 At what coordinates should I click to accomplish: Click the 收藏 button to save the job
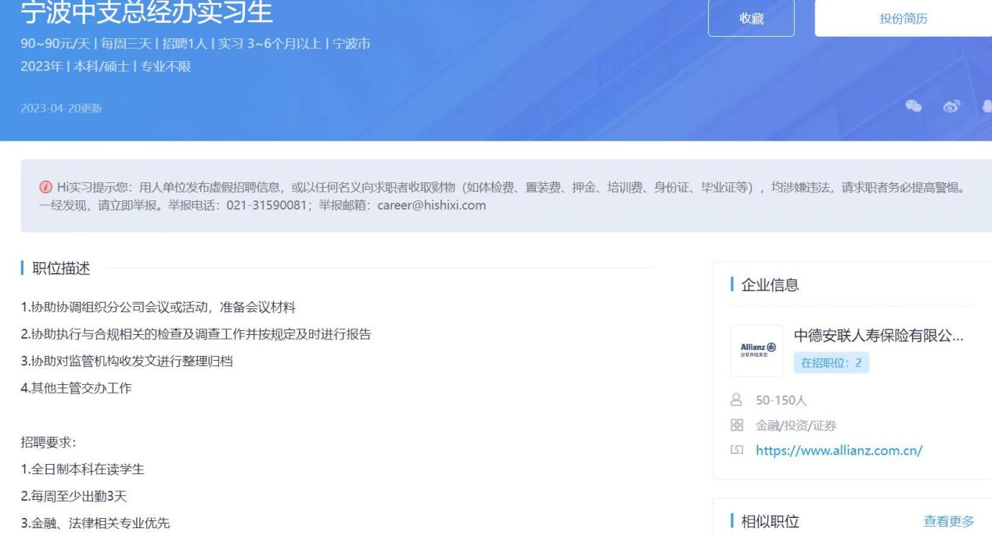pyautogui.click(x=751, y=19)
